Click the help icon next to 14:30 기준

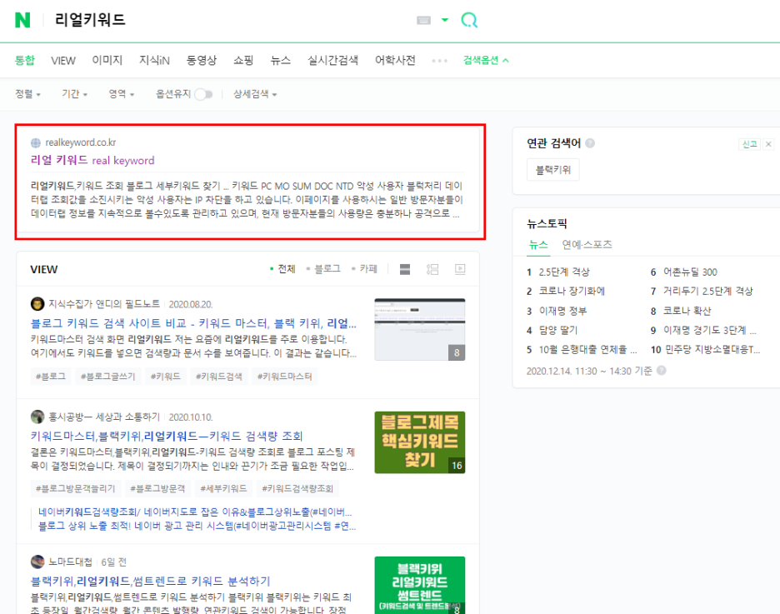(661, 371)
